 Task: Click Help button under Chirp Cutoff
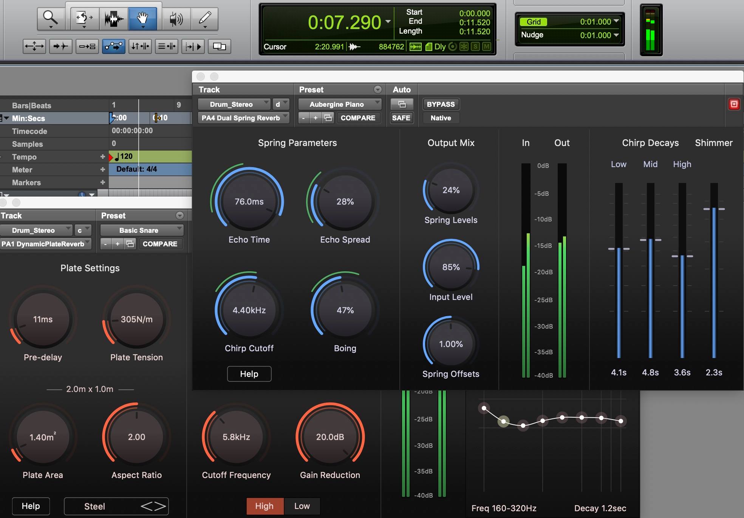point(249,374)
